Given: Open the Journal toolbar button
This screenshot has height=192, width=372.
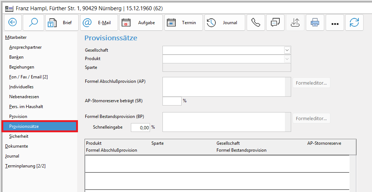Looking at the screenshot, I should (224, 23).
